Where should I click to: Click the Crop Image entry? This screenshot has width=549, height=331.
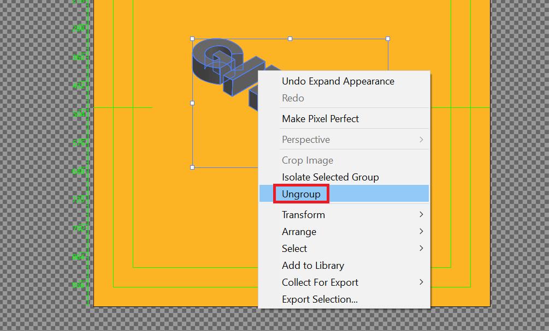click(x=307, y=160)
